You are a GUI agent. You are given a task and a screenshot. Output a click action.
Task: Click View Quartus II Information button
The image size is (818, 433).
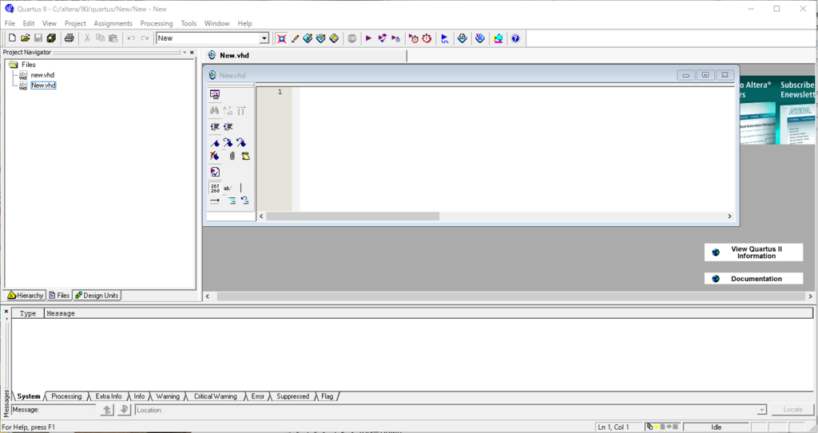click(x=753, y=252)
